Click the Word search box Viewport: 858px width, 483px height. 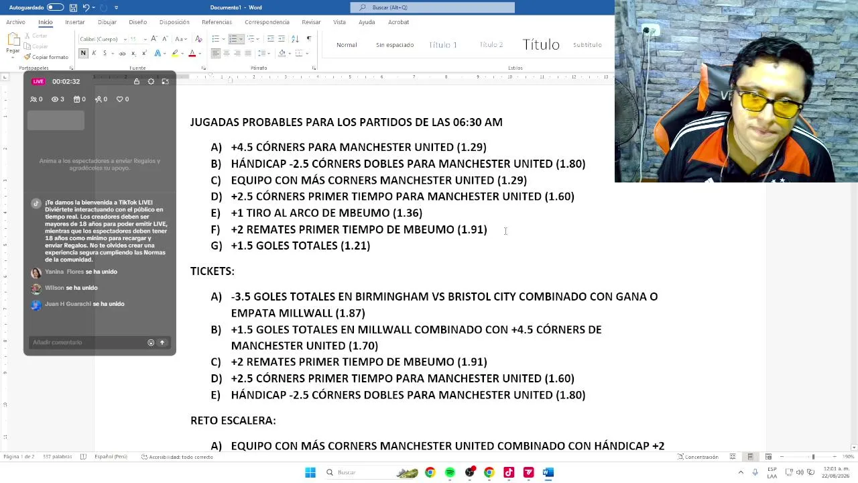pyautogui.click(x=432, y=7)
